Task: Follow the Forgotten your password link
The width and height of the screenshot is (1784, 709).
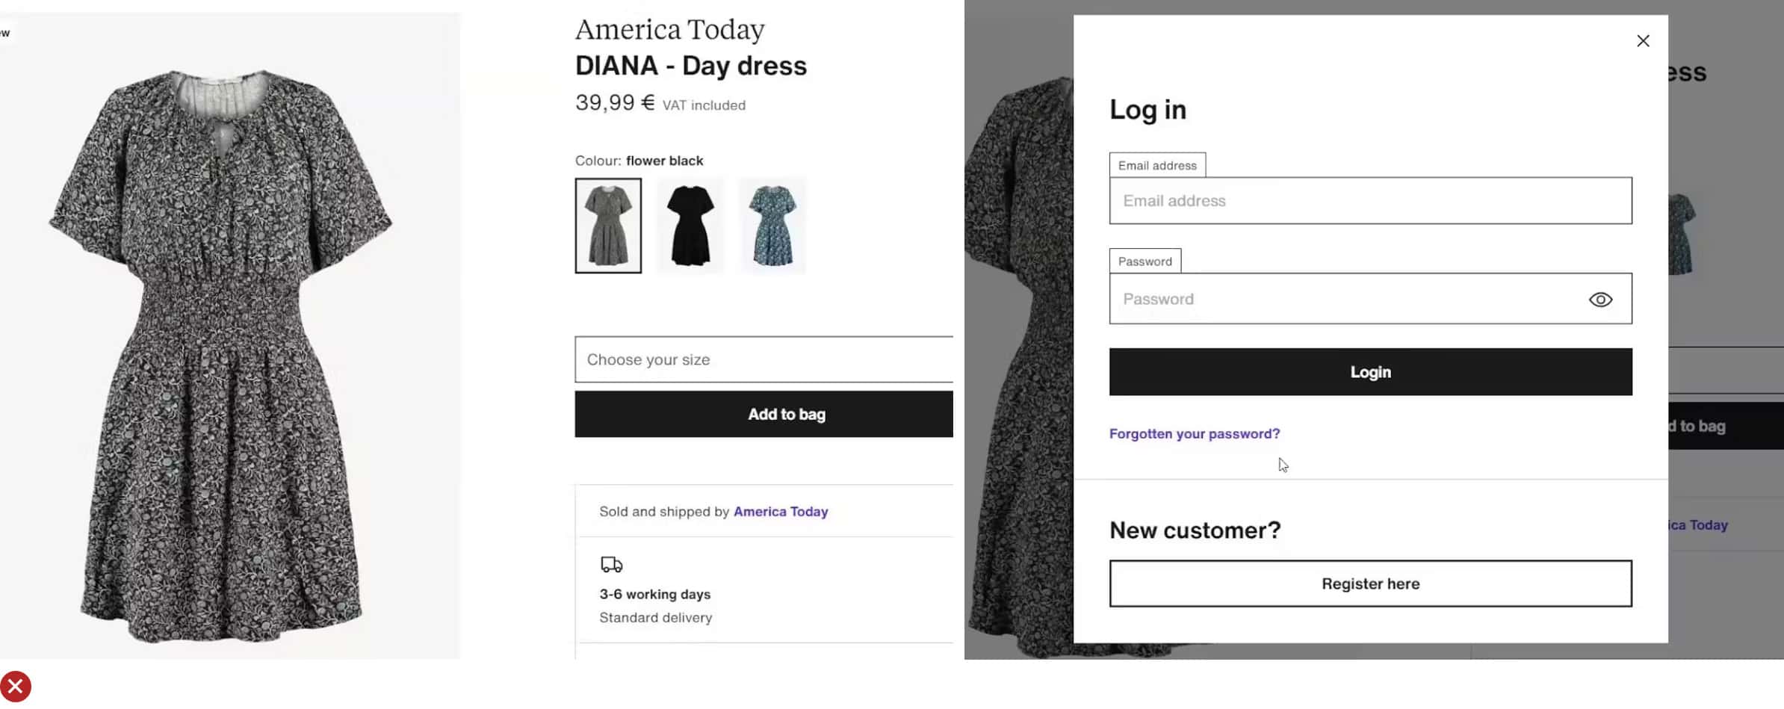Action: click(1194, 434)
